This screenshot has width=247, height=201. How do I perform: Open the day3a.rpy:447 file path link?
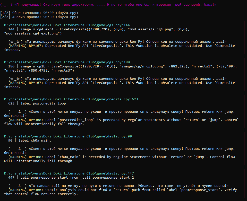(69, 173)
